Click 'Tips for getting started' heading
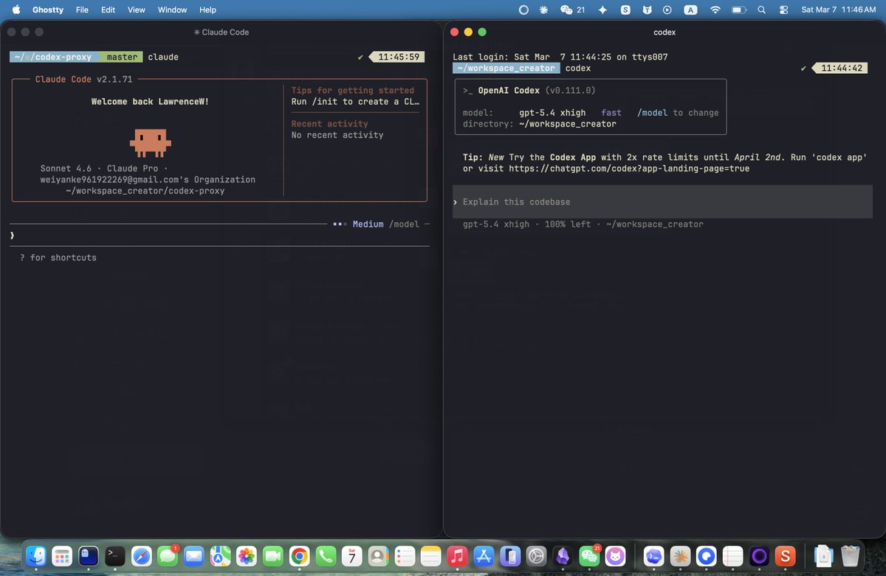This screenshot has height=576, width=886. click(353, 90)
